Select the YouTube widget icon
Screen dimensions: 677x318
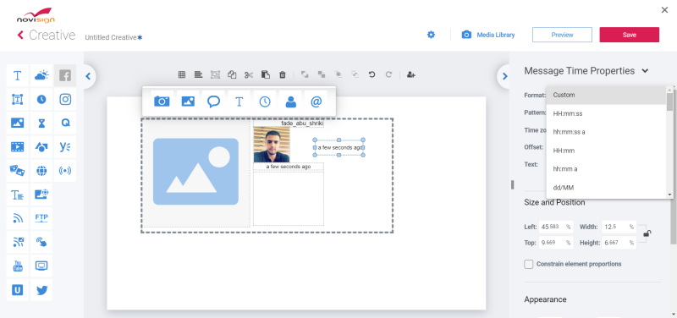point(18,266)
